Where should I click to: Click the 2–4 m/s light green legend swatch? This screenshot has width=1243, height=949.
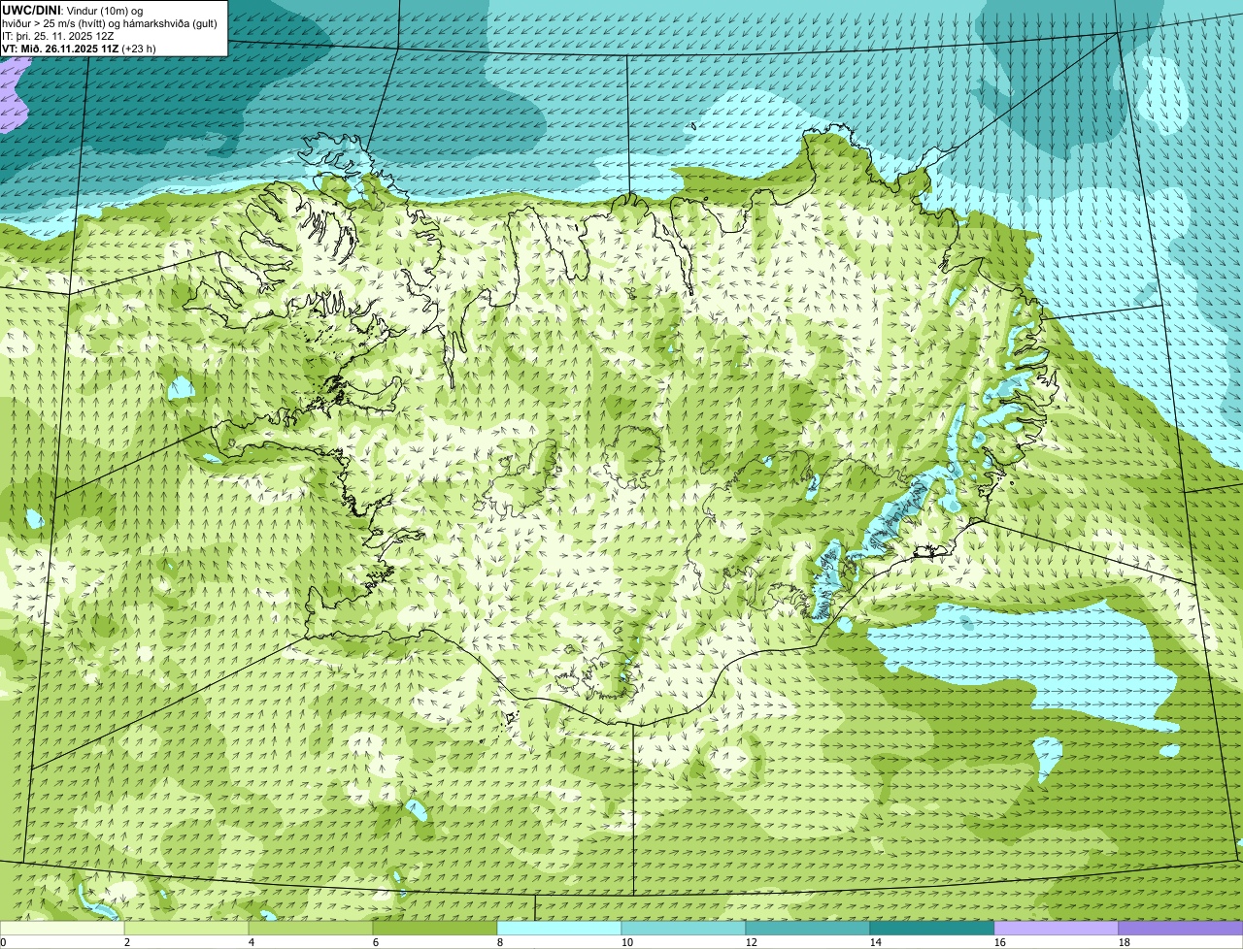(186, 929)
